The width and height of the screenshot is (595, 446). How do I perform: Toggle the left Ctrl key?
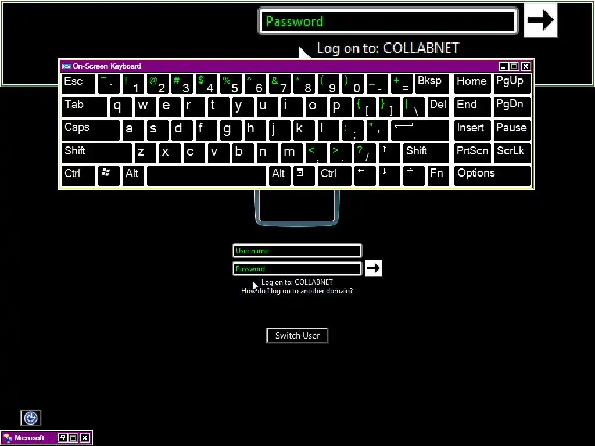pyautogui.click(x=78, y=176)
